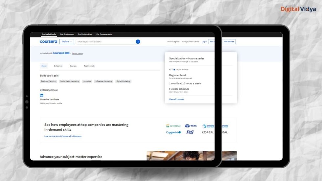
Task: Click the 'Flexible schedule' text
Action: [x=179, y=89]
